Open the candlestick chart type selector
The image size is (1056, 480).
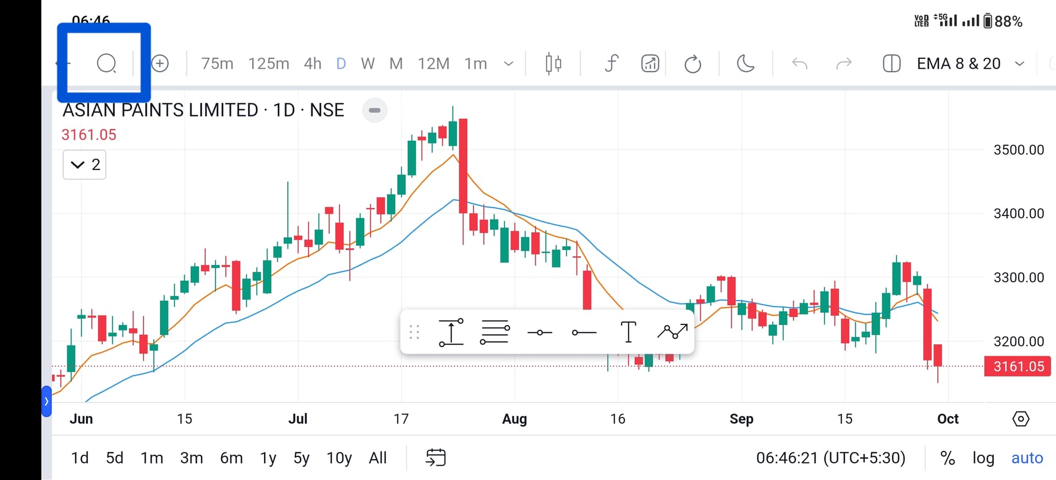tap(553, 64)
